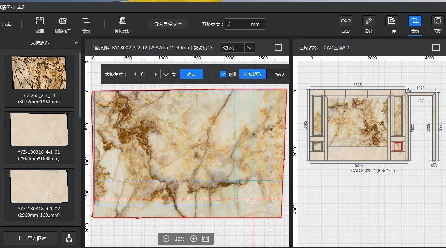Select the 裁切 crop tool in left toolbar
446x248 pixels.
86,21
